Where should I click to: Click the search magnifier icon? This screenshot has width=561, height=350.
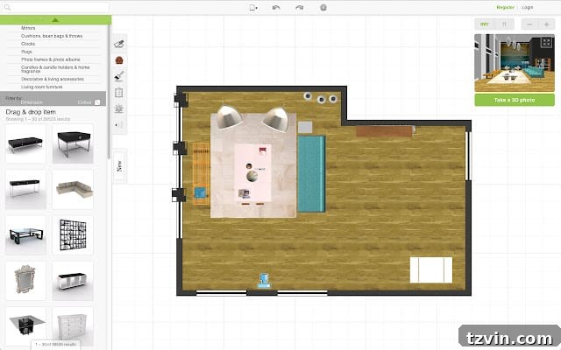click(7, 7)
